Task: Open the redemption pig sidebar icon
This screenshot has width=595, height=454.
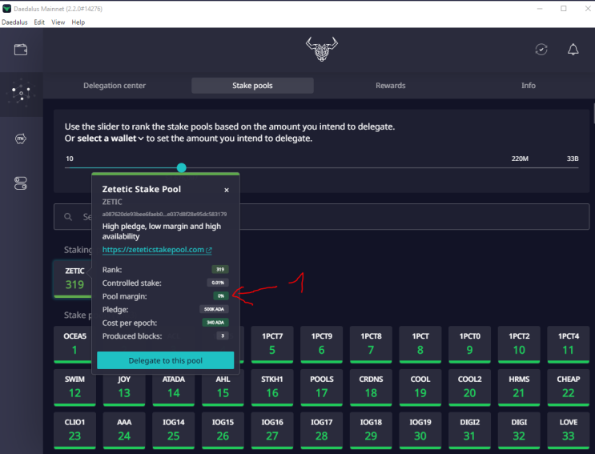Action: click(21, 139)
